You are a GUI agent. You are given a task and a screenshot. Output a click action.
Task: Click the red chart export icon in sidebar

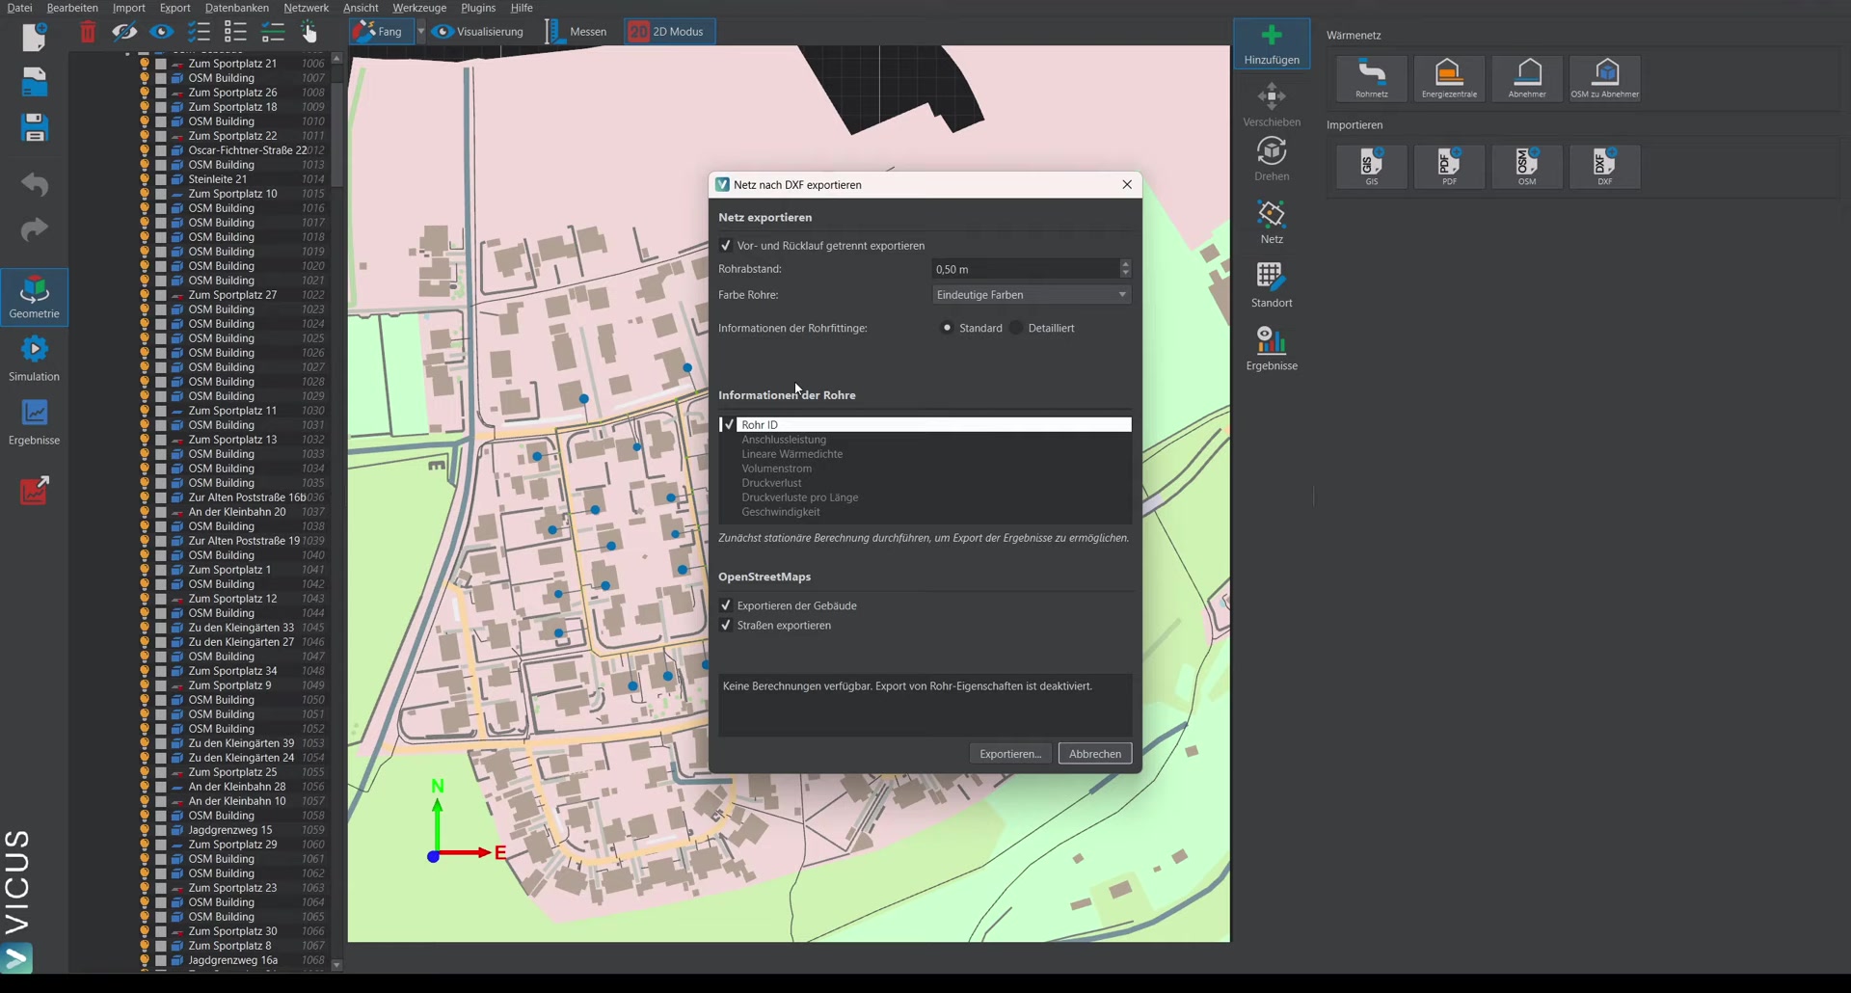click(35, 490)
